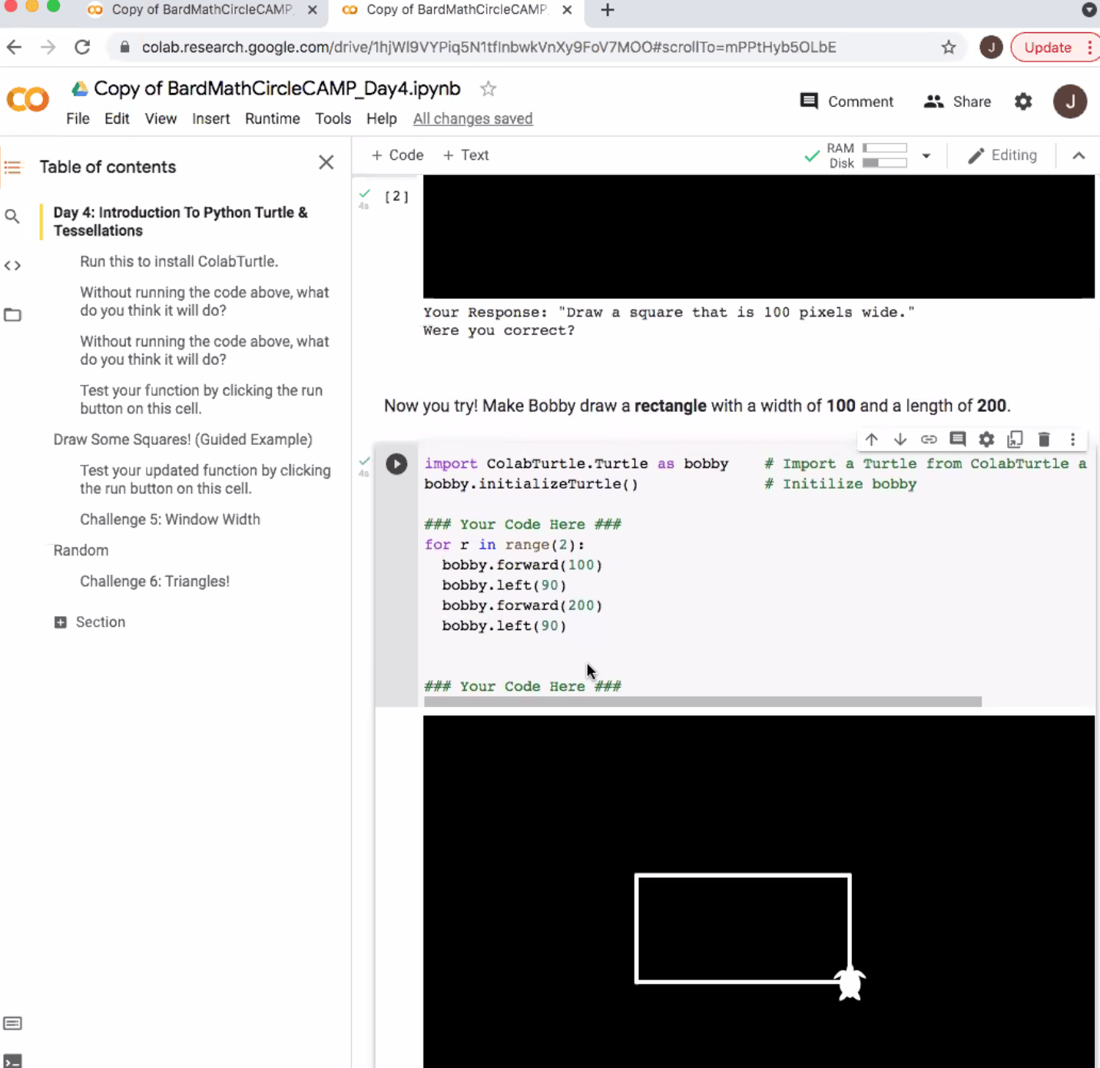Open more cell actions menu
The height and width of the screenshot is (1068, 1100).
click(x=1072, y=439)
